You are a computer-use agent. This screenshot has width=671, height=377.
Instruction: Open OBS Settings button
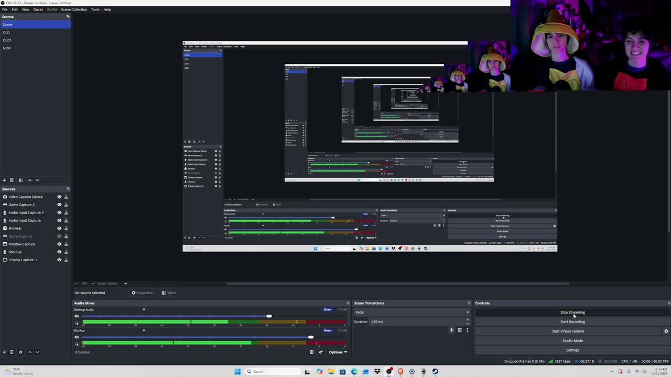pyautogui.click(x=572, y=350)
